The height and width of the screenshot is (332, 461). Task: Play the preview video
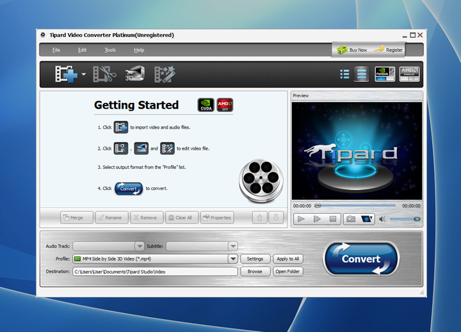[x=301, y=219]
